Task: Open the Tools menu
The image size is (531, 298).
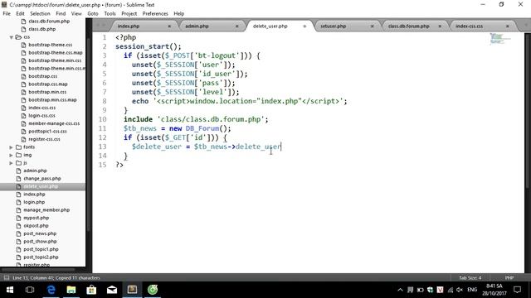Action: [110, 13]
